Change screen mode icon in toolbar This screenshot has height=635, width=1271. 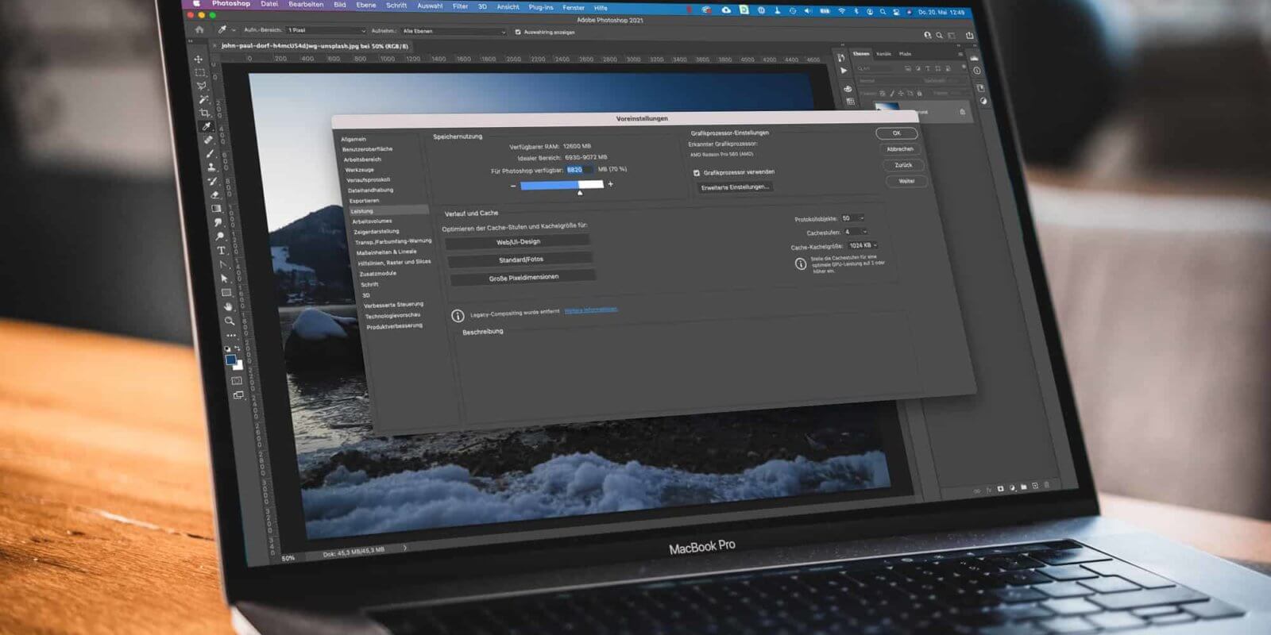coord(238,395)
